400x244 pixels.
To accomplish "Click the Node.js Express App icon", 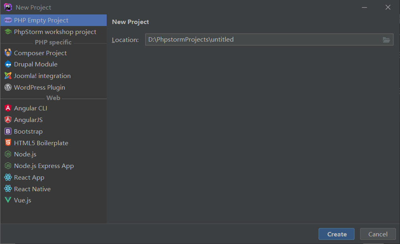I will (8, 166).
